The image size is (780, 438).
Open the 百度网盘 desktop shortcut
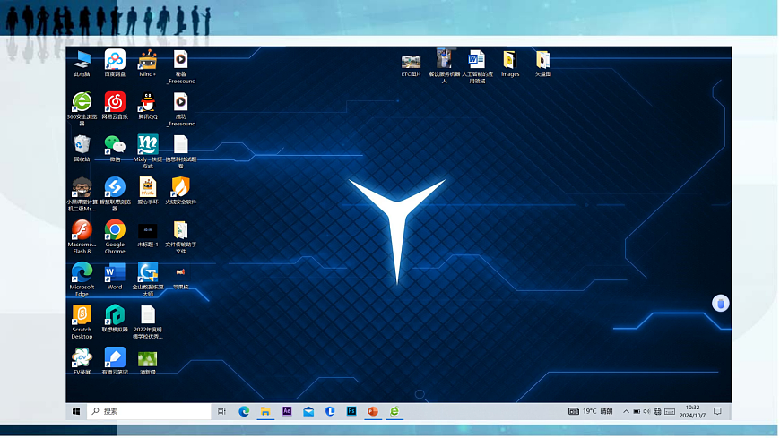(115, 61)
